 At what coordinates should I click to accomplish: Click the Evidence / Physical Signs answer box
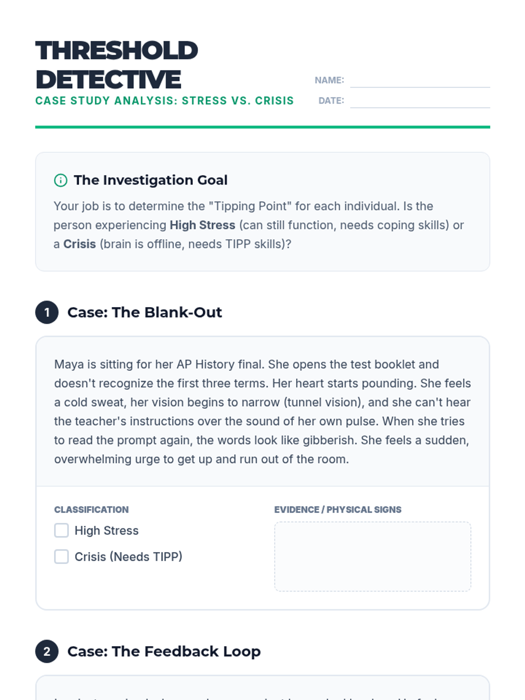click(372, 556)
